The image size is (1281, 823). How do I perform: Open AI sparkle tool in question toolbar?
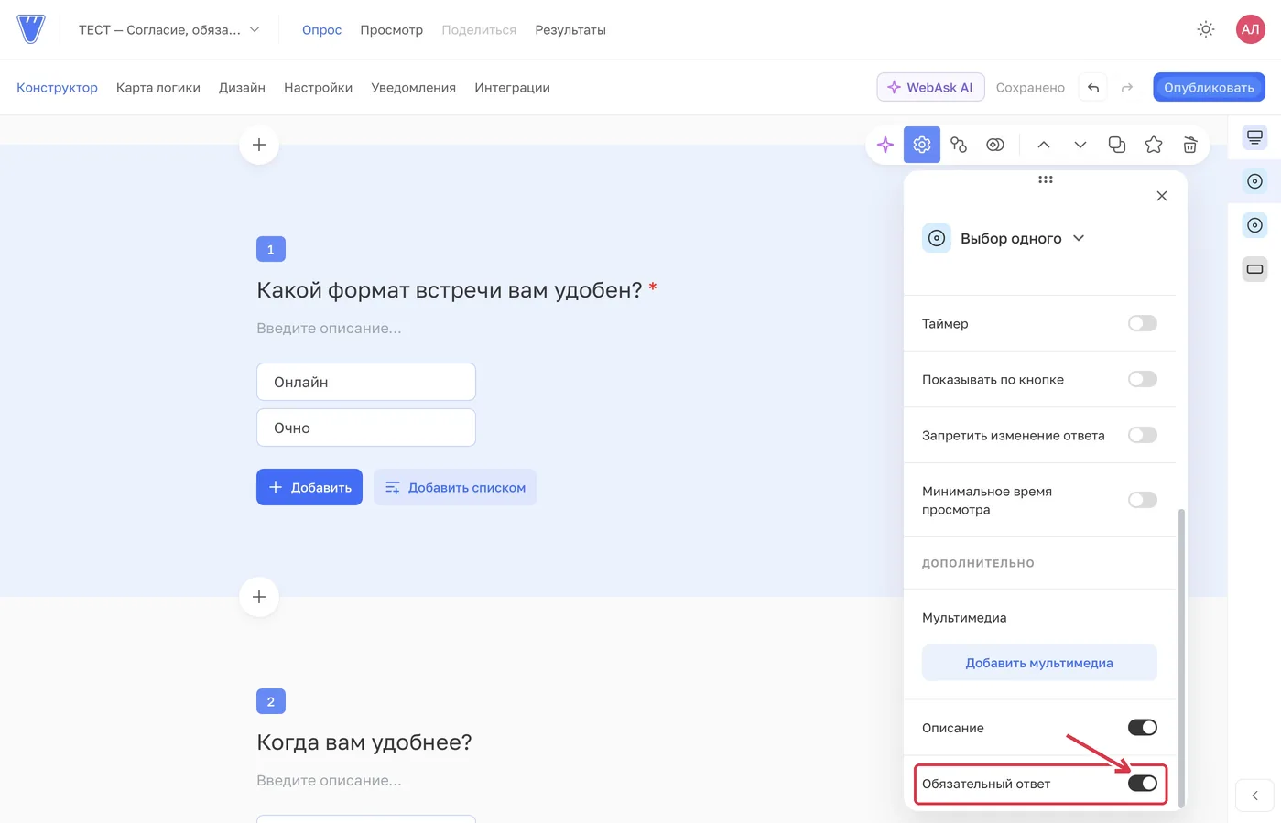(885, 145)
